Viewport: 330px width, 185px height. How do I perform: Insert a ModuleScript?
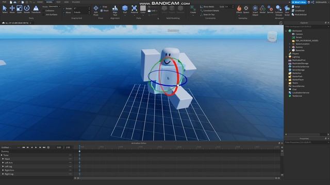299,14
